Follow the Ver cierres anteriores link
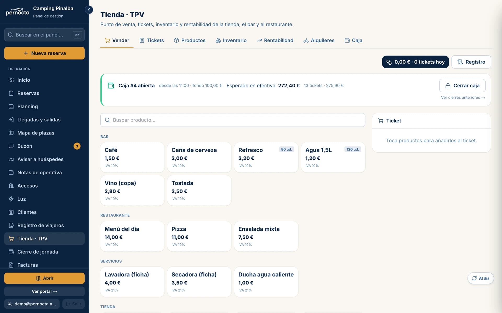Screen dimensions: 502x313 coord(463,98)
